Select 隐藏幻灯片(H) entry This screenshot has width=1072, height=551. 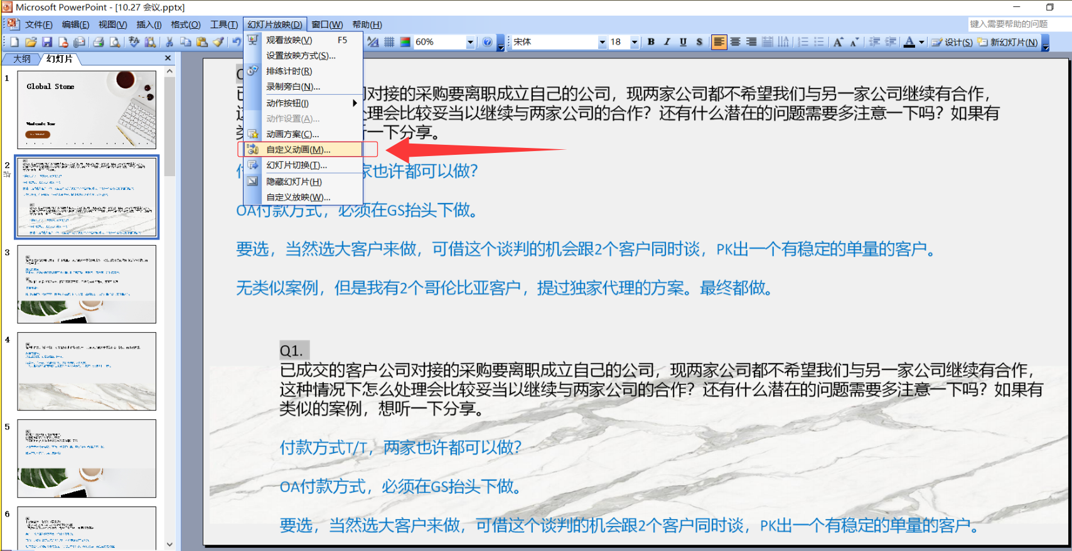coord(303,181)
